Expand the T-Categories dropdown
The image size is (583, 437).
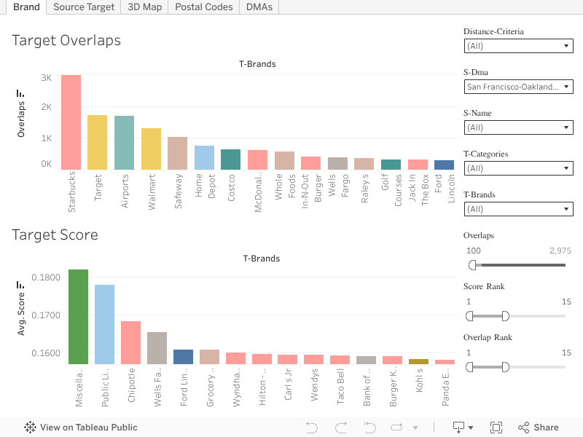[518, 168]
